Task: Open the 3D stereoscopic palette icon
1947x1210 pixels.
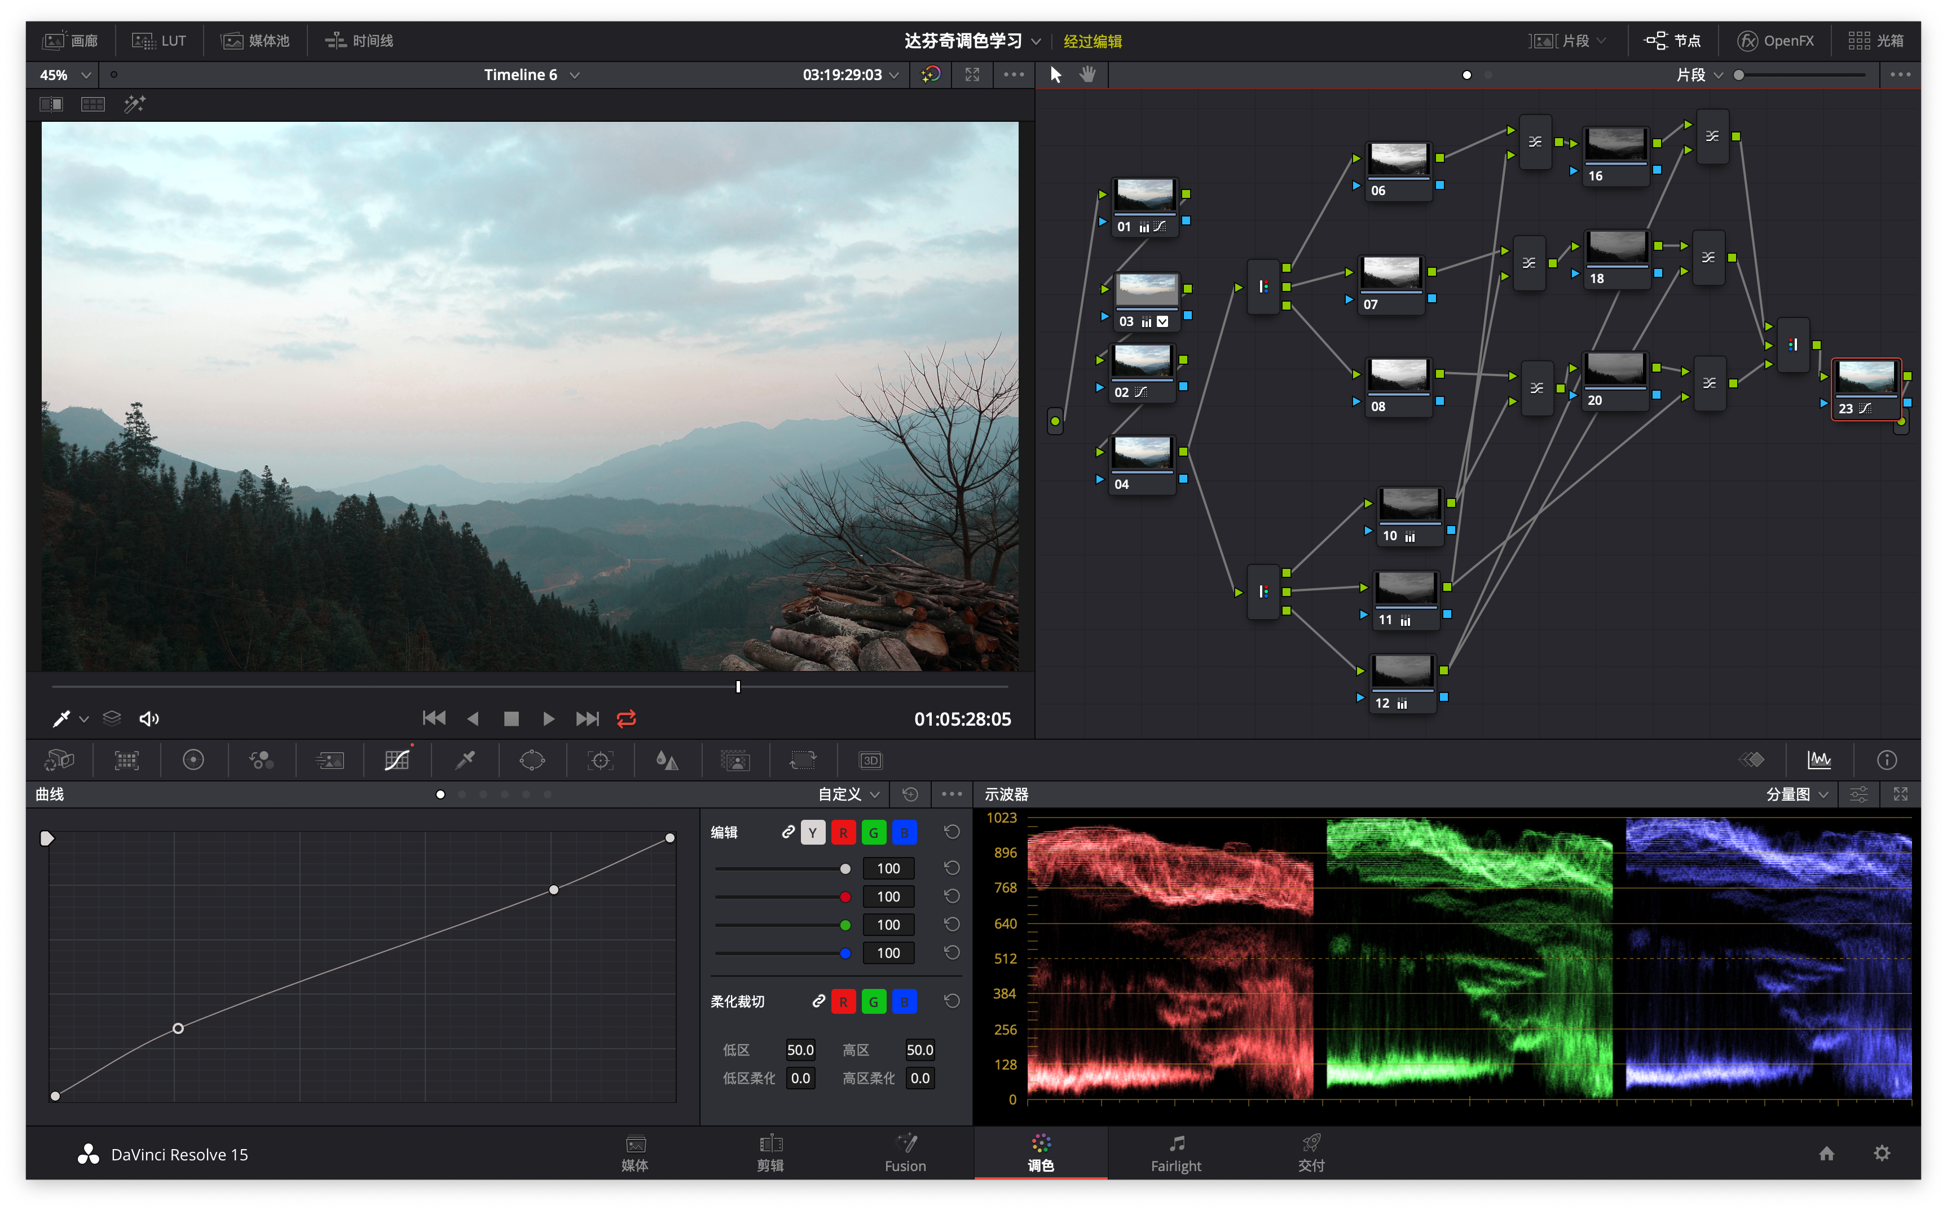Action: coord(870,760)
